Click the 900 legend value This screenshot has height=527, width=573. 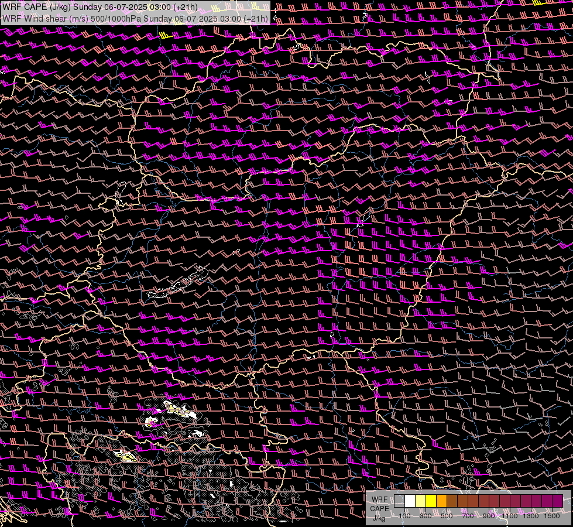point(489,516)
